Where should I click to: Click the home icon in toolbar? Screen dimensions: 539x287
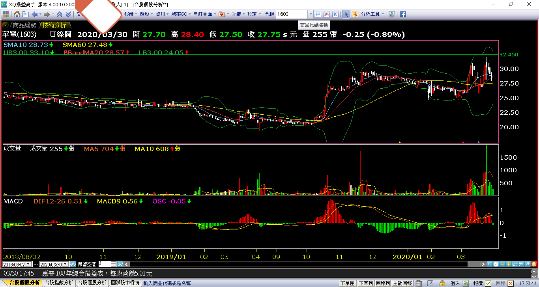(17, 14)
